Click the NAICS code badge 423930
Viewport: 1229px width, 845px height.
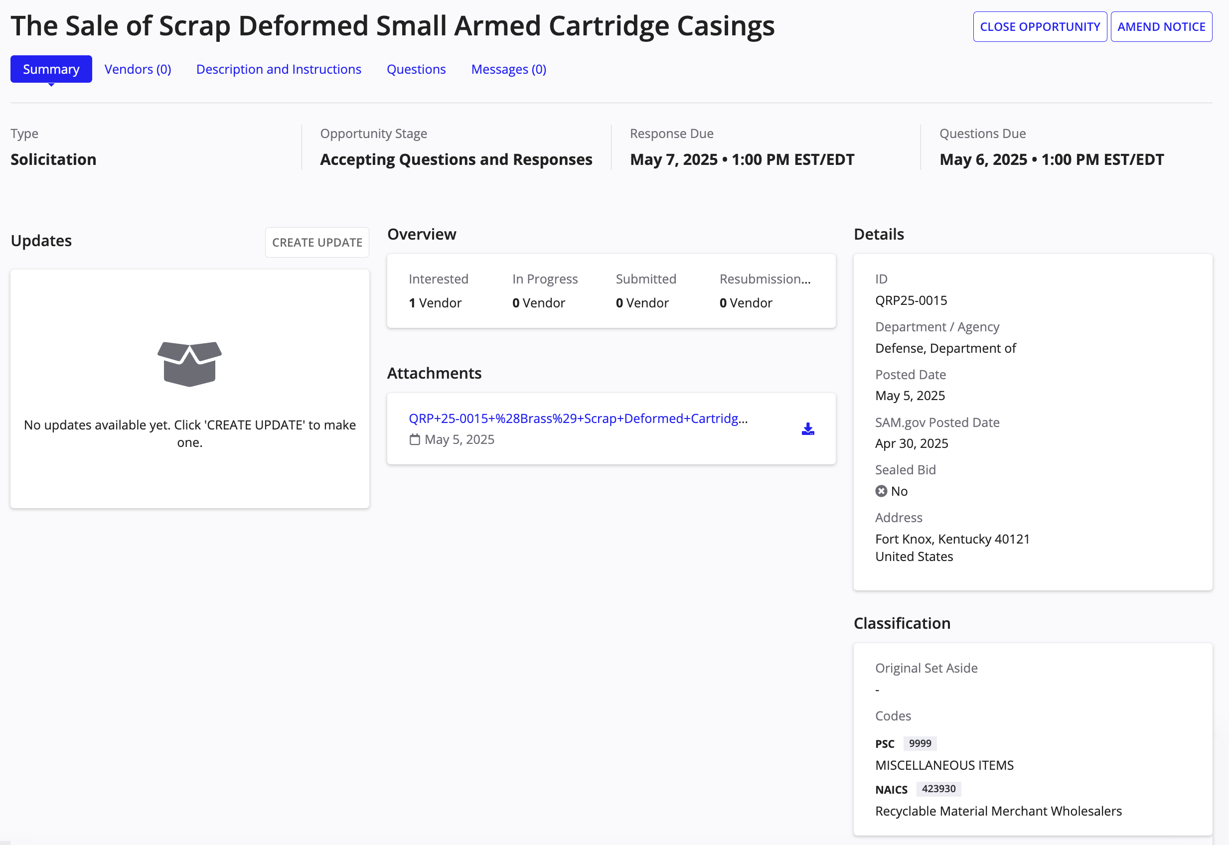938,789
